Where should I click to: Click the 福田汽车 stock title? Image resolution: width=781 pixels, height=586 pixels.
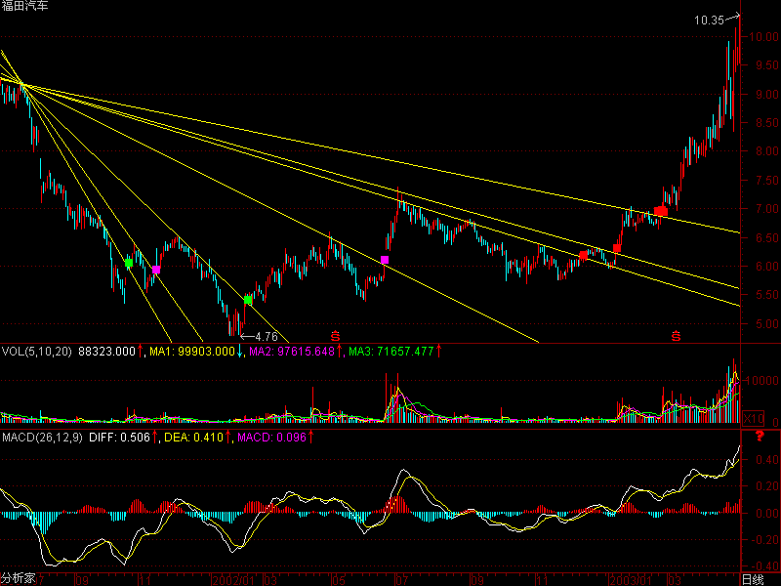[x=24, y=7]
